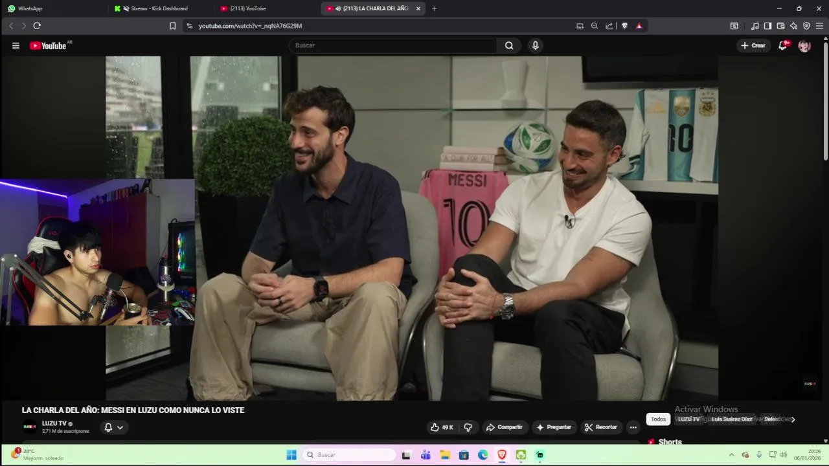Click the cast/install icon in the address bar
The image size is (829, 466).
tap(580, 26)
